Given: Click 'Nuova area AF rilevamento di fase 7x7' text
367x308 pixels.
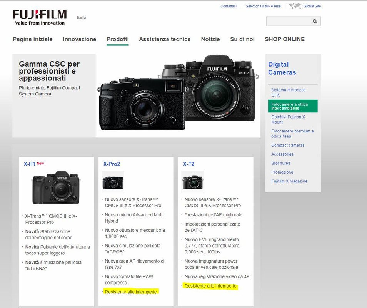Looking at the screenshot, I should 135,264.
